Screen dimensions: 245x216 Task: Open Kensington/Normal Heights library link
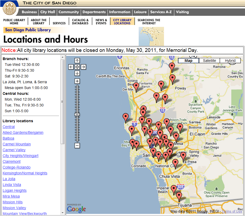coord(25,173)
